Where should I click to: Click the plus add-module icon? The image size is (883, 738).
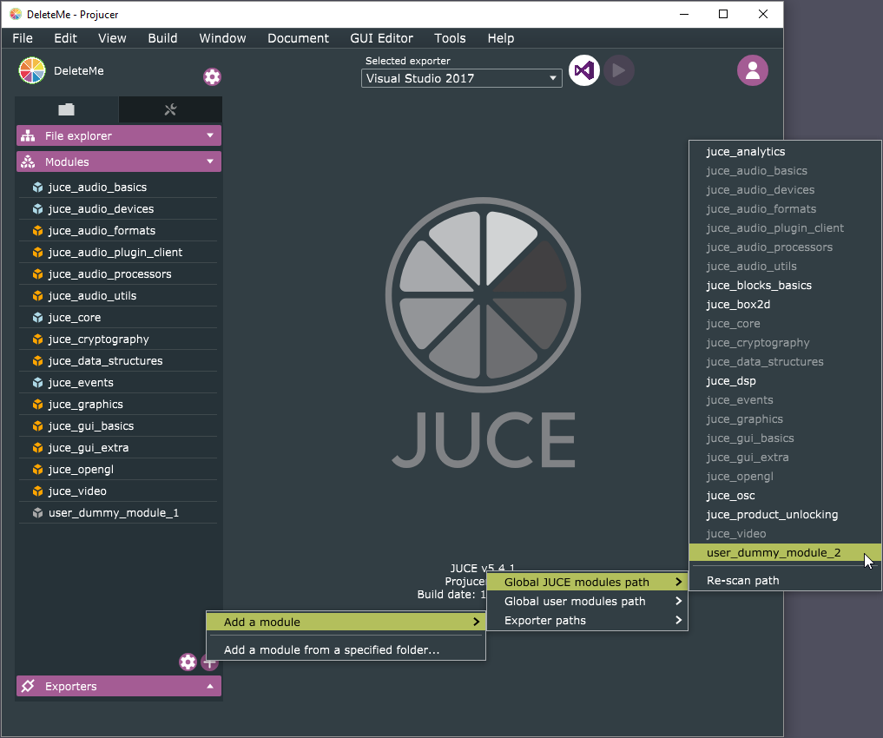(209, 662)
